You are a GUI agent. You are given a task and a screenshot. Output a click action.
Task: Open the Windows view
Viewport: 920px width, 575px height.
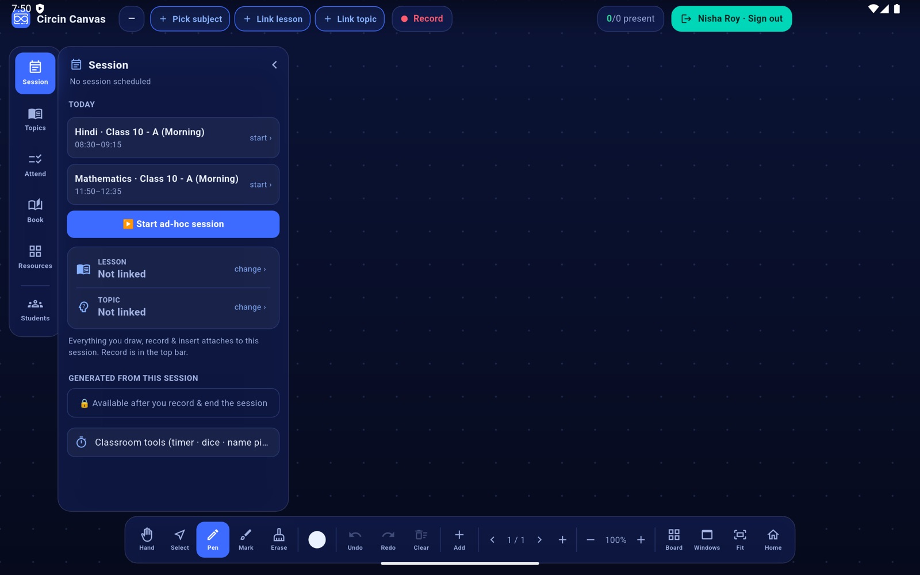point(707,539)
